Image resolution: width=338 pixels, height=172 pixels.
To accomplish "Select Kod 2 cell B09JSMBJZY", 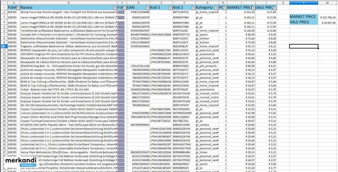I will 184,46.
